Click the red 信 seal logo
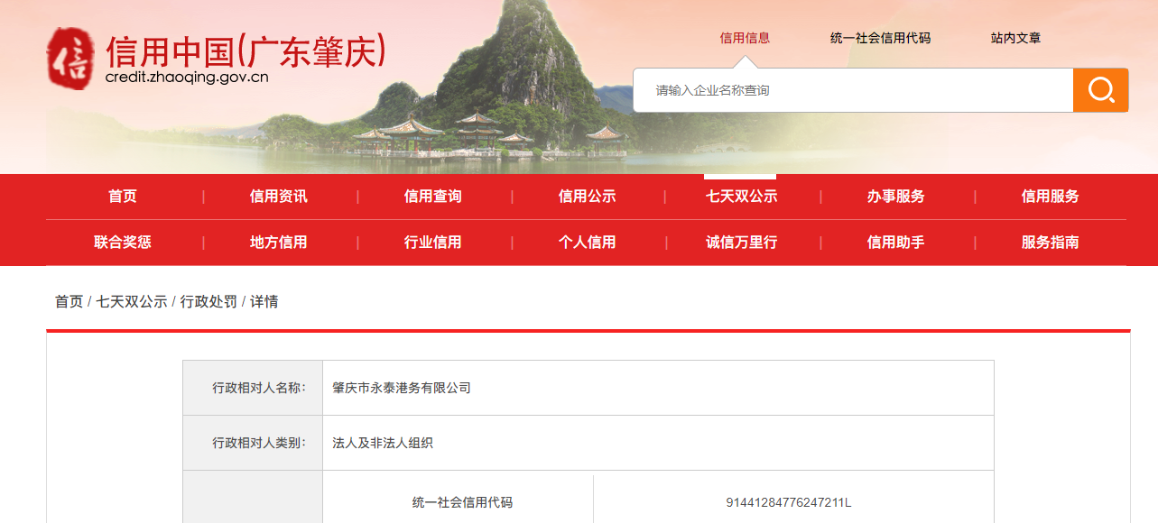Image resolution: width=1158 pixels, height=523 pixels. point(70,58)
